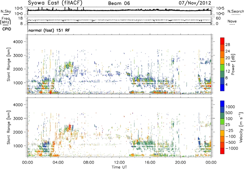Click '1000' on velocity panel range axis
244x169 pixels.
click(18, 146)
